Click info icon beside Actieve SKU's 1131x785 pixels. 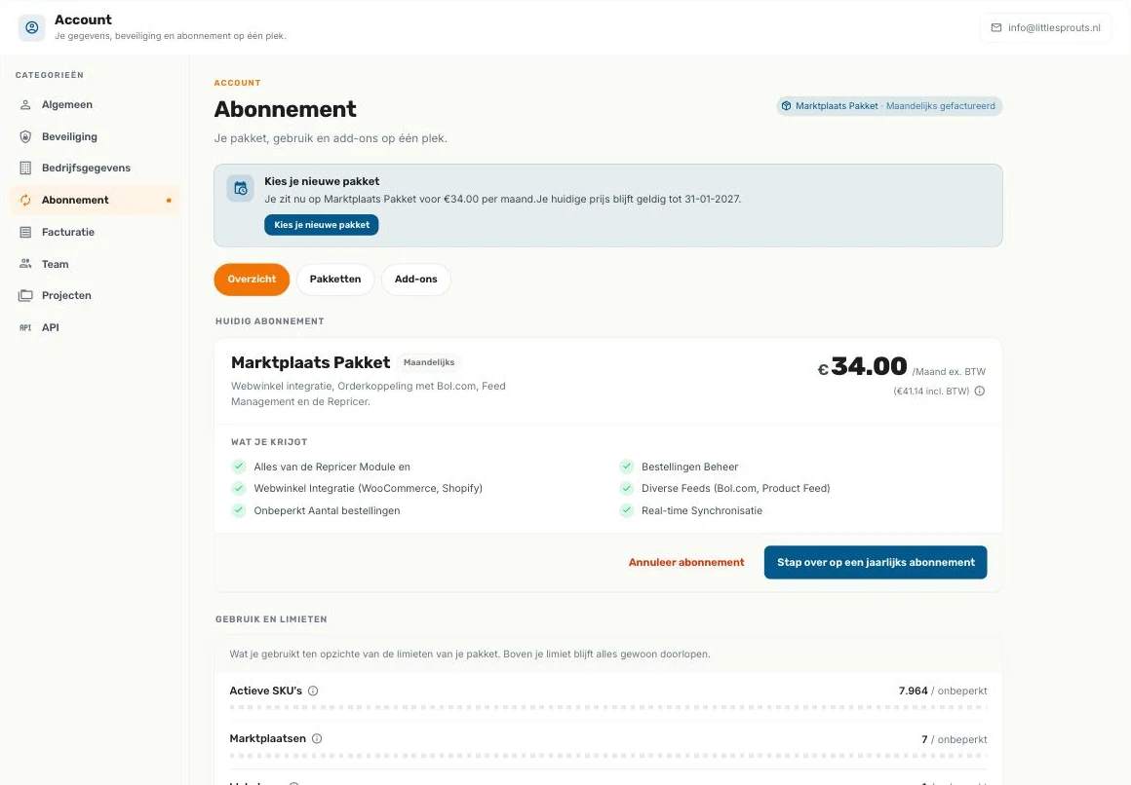[x=313, y=691]
